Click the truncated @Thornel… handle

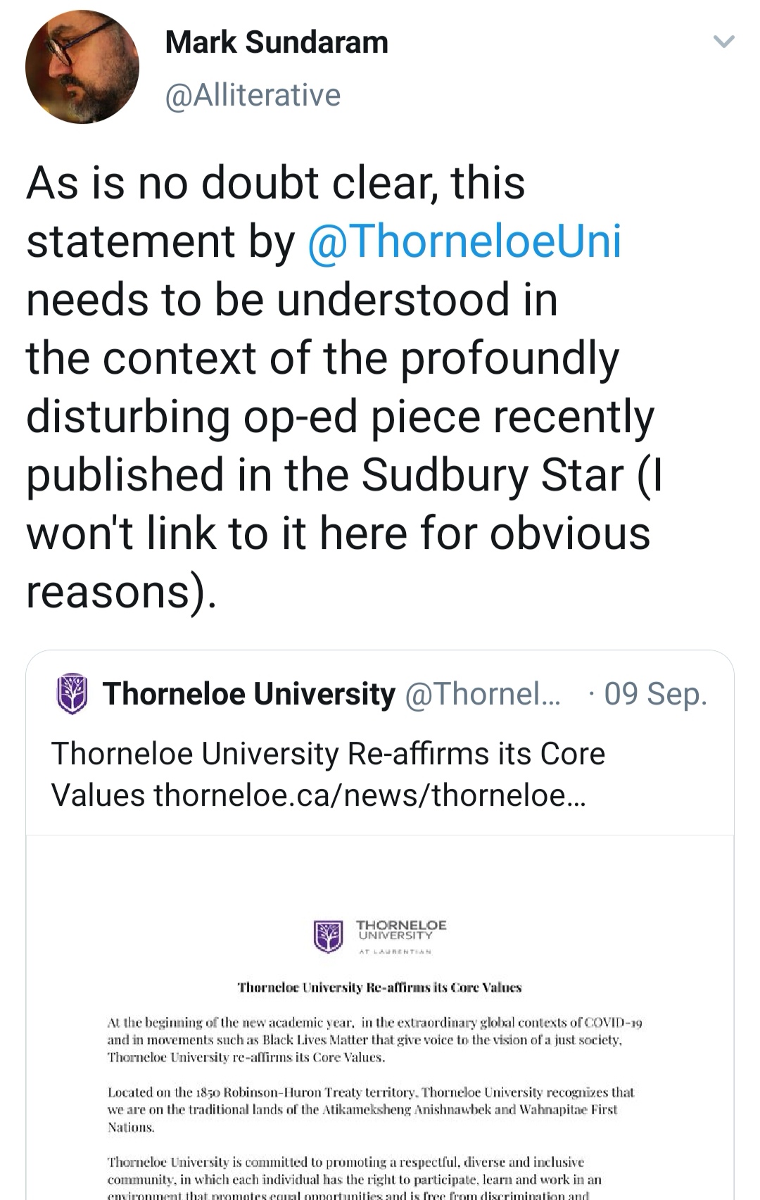[x=483, y=694]
